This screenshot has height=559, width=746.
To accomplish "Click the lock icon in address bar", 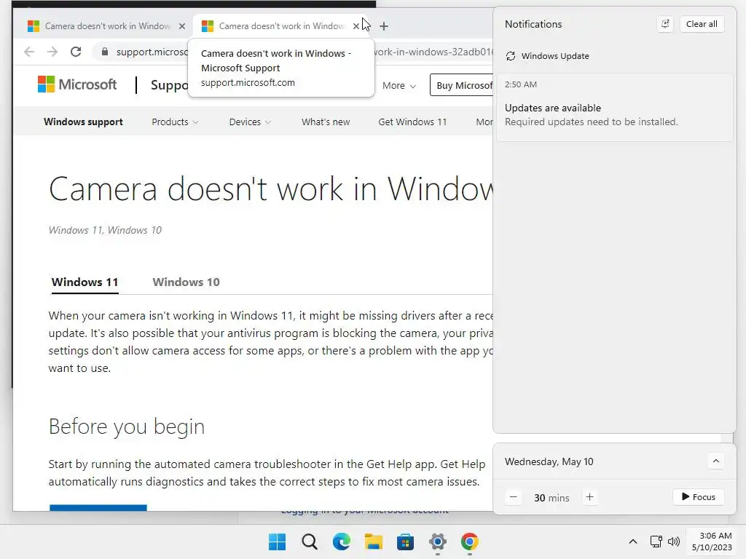I will tap(105, 52).
